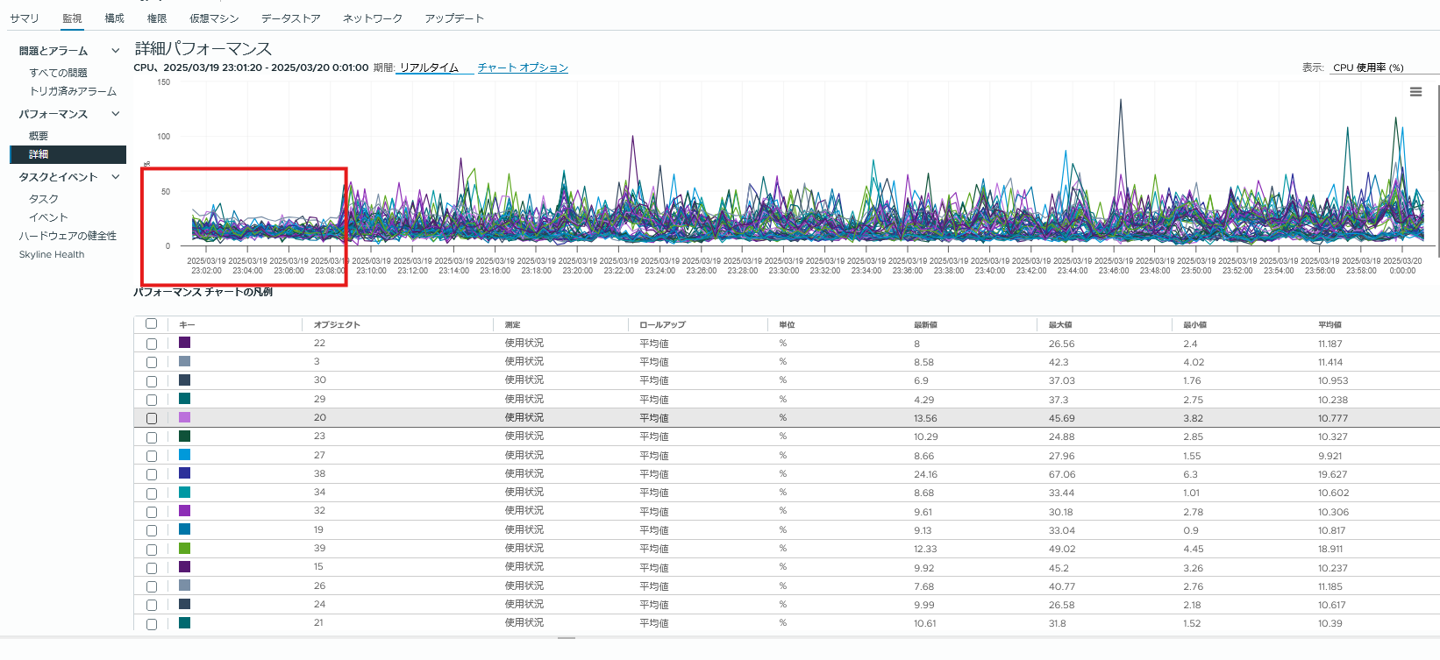Collapse the パフォーマンス section chevron

tap(115, 114)
